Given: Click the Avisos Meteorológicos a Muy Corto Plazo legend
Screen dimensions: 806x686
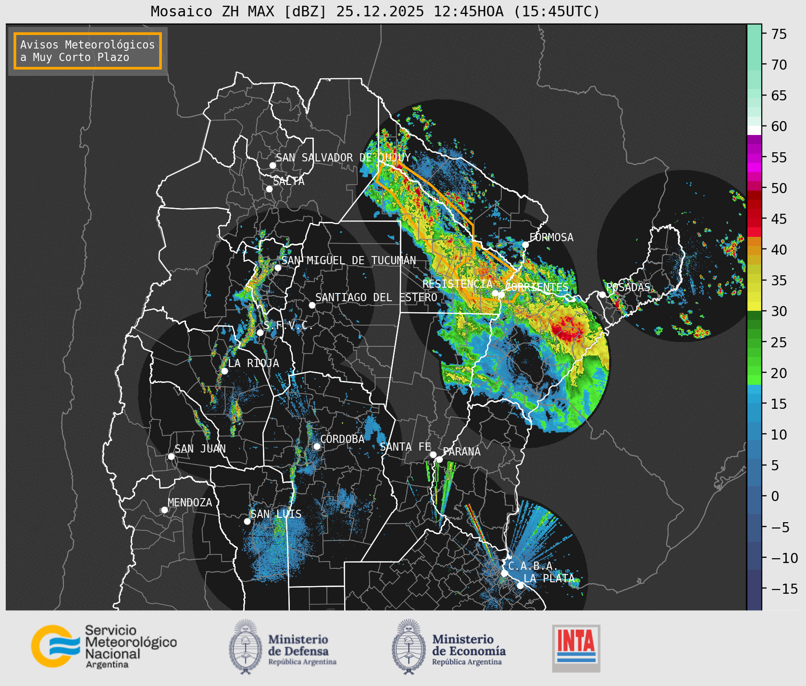Looking at the screenshot, I should click(x=87, y=51).
